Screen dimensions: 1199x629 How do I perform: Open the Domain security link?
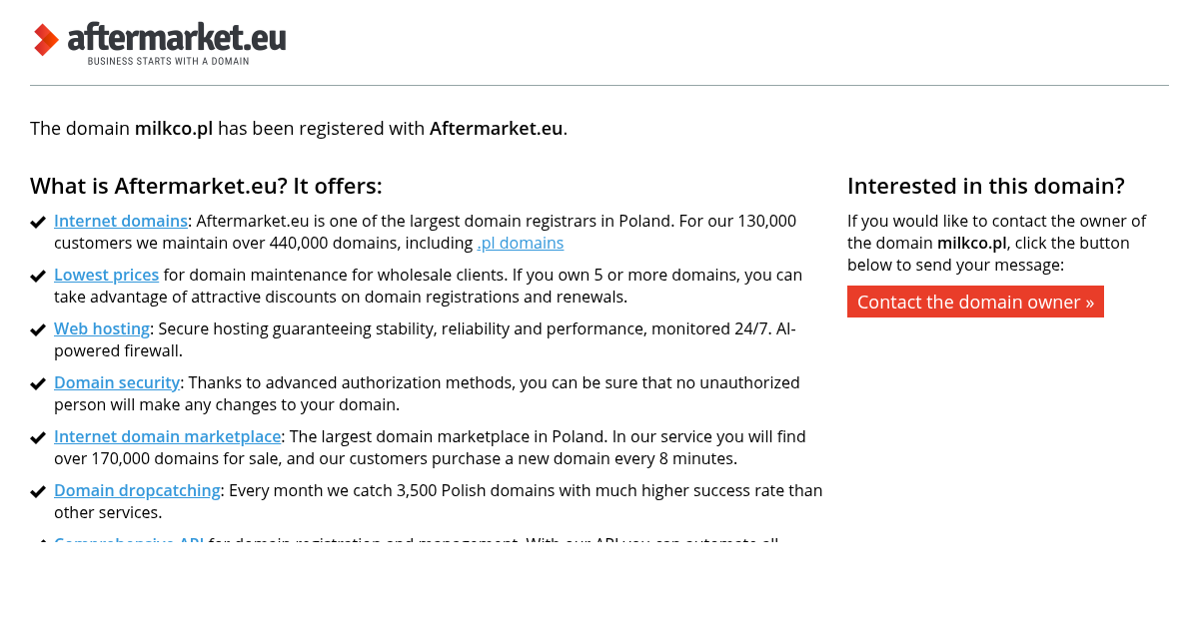(x=117, y=382)
